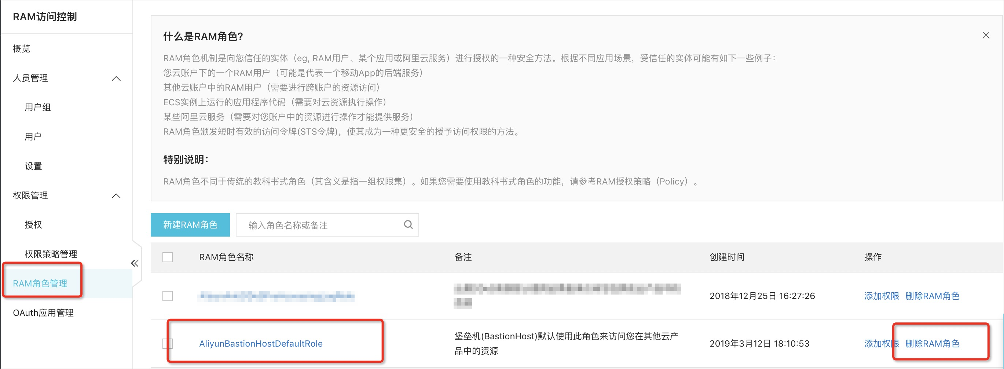Screen dimensions: 1004x369
Task: Focus the role name search field
Action: [x=320, y=225]
